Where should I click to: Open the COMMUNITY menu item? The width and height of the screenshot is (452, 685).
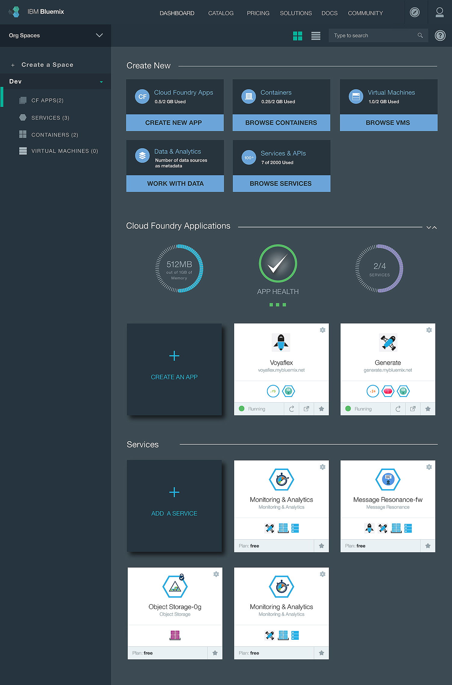coord(365,13)
